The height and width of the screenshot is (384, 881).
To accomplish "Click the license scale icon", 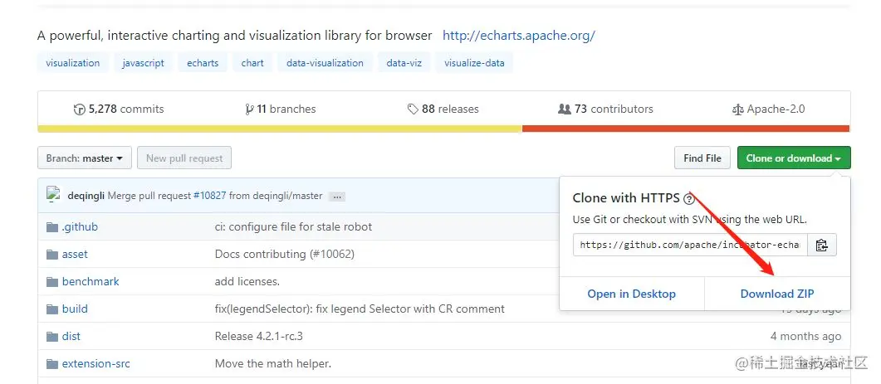I will (737, 109).
